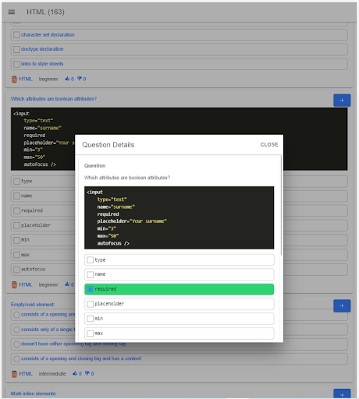Viewport: 359px width, 399px height.
Task: Uncheck the 'required' checkbox in the dialog
Action: tap(90, 289)
